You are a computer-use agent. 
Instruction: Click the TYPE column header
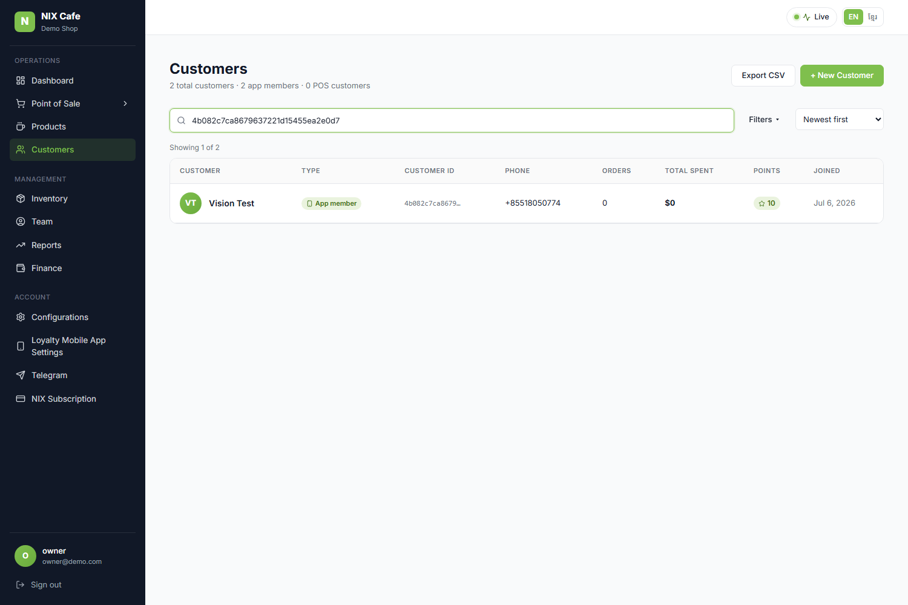click(311, 171)
